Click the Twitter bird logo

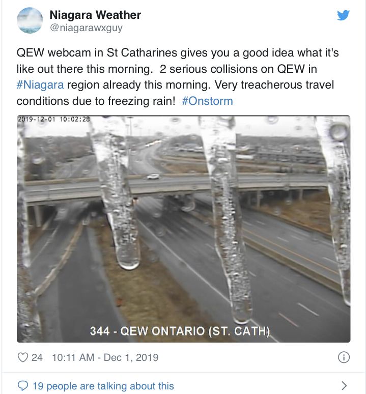(x=344, y=15)
